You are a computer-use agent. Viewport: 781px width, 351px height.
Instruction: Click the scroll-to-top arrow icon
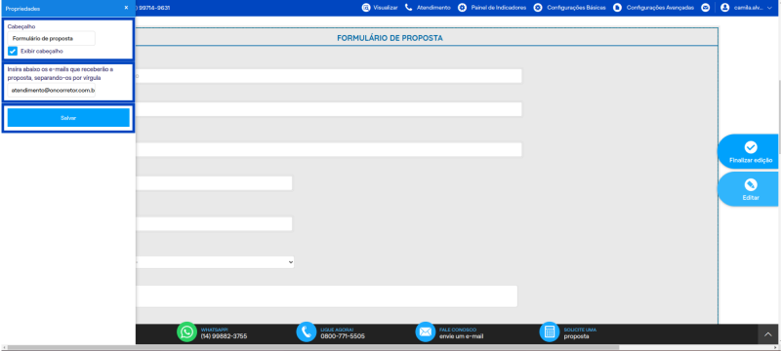(768, 334)
